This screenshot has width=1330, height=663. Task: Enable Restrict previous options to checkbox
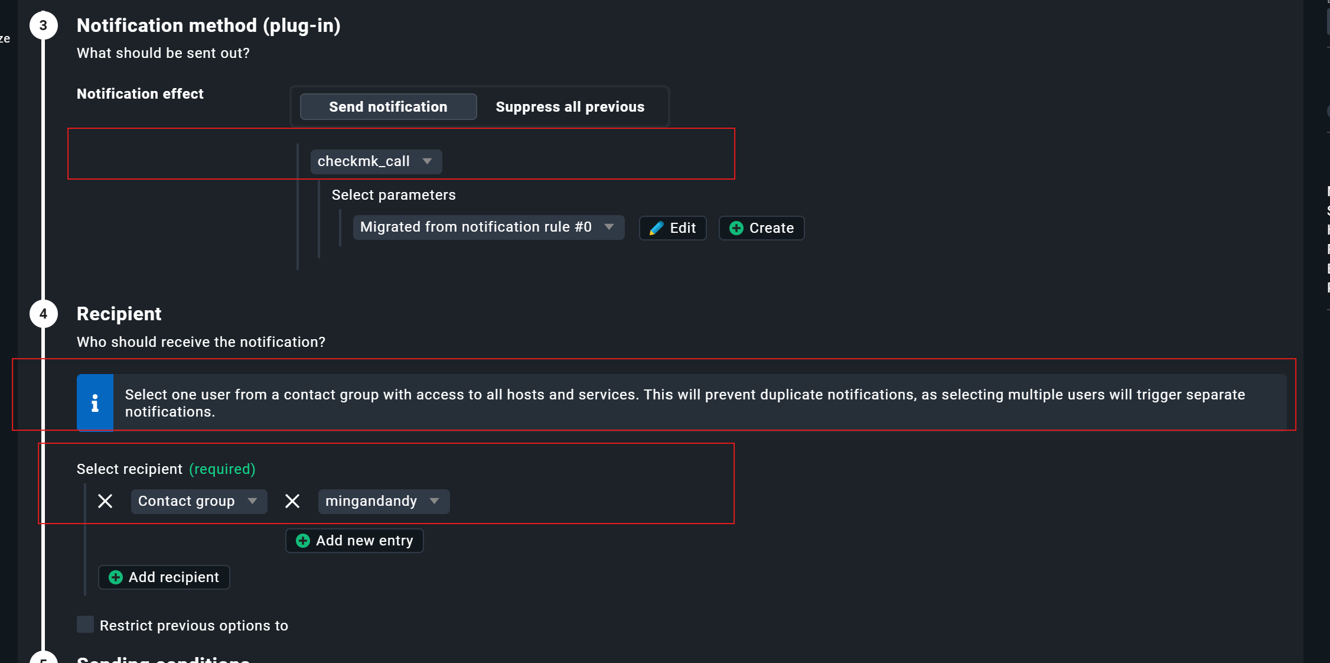coord(86,625)
